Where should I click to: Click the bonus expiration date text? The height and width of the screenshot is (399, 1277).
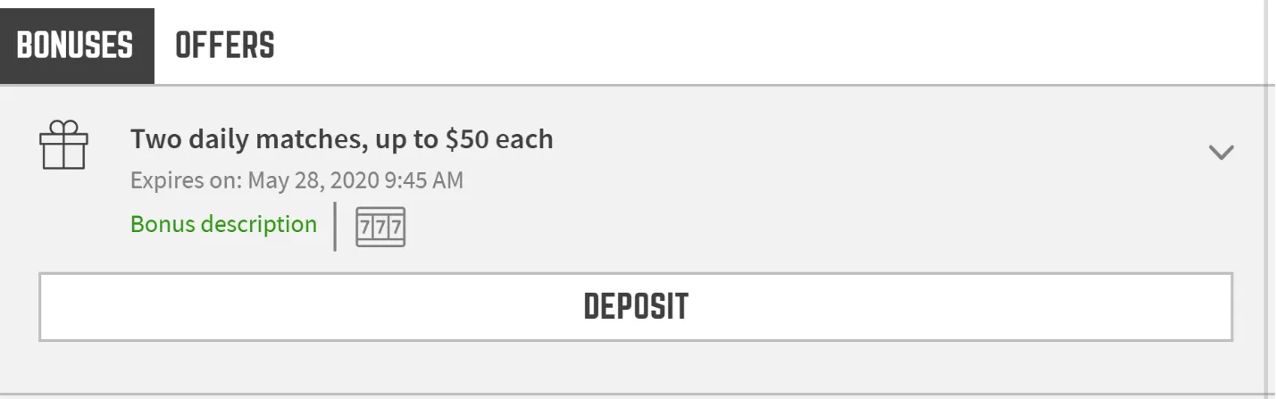tap(296, 180)
